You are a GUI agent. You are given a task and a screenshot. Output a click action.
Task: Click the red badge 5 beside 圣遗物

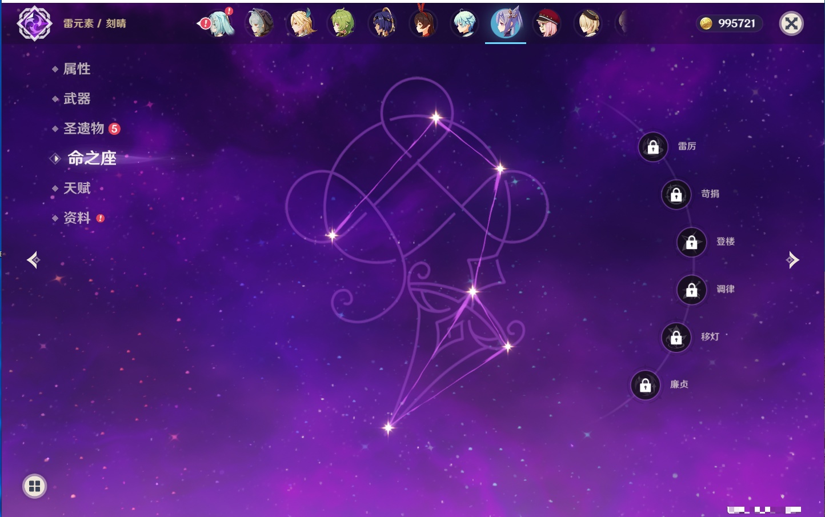114,129
